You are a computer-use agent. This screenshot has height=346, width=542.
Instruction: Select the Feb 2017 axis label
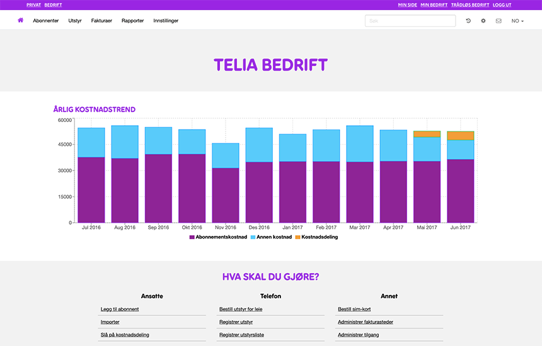(326, 227)
